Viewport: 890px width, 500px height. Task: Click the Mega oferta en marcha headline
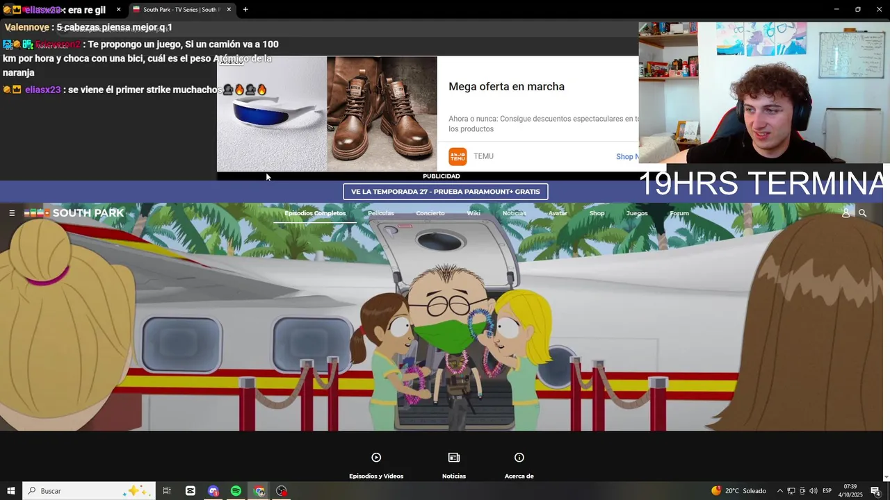tap(506, 87)
